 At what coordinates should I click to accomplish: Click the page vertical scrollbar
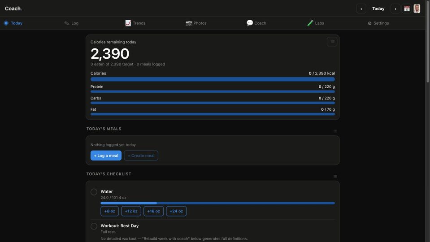click(x=427, y=41)
